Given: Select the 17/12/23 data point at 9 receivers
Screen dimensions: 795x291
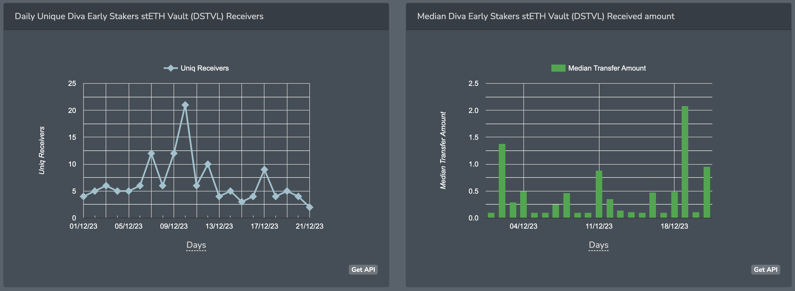Looking at the screenshot, I should (x=264, y=170).
